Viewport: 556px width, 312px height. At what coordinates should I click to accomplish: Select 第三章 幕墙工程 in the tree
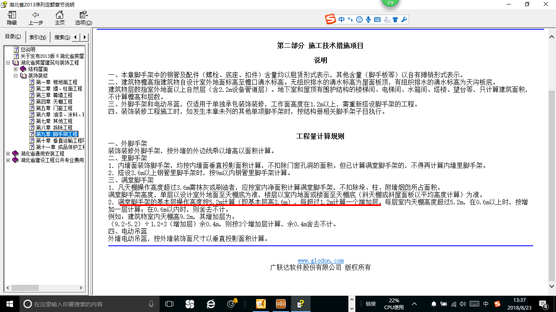click(x=54, y=95)
